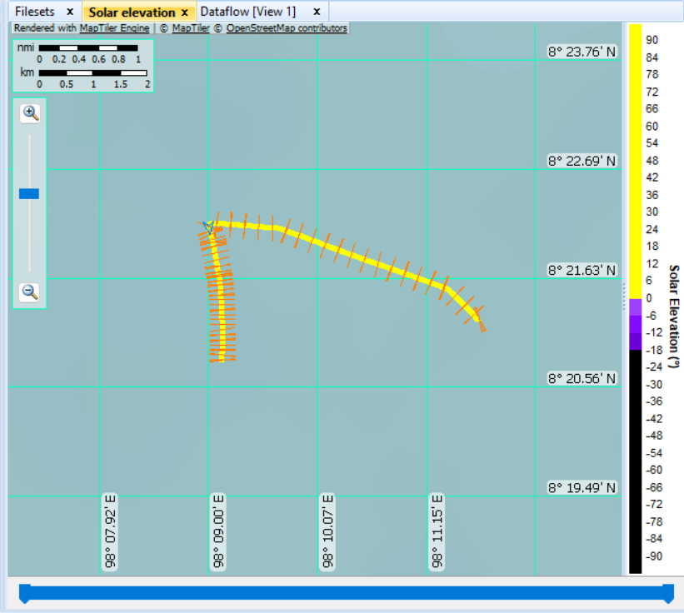
Task: Click the -90 value on the color scale
Action: [x=654, y=556]
